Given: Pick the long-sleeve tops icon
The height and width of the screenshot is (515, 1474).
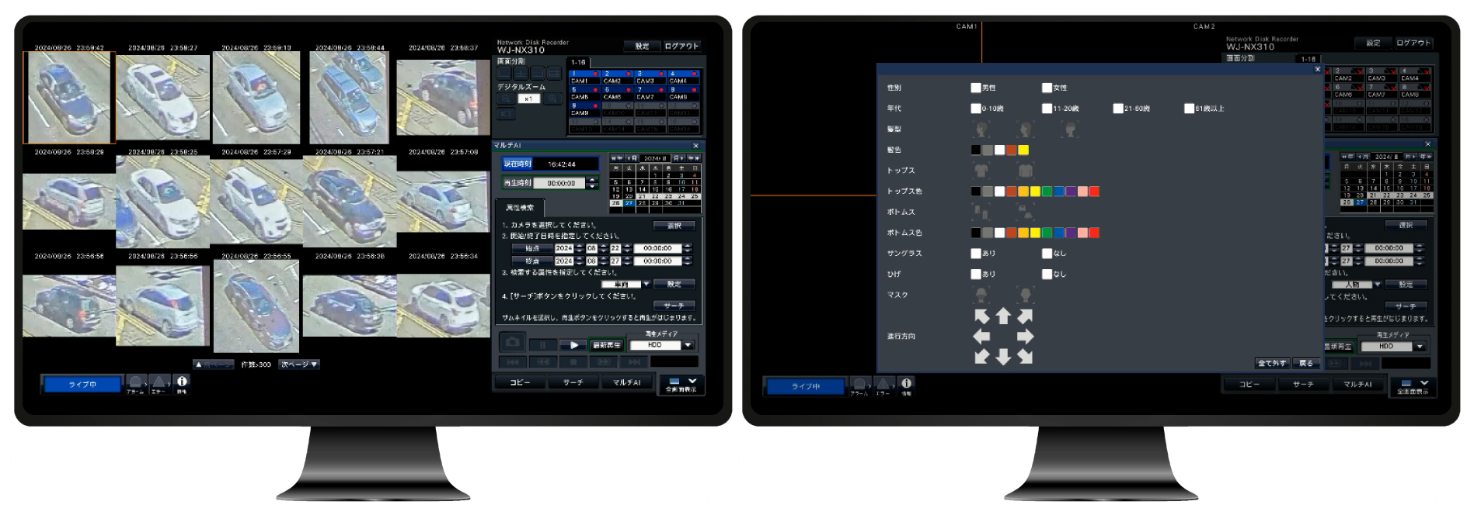Looking at the screenshot, I should 1026,171.
